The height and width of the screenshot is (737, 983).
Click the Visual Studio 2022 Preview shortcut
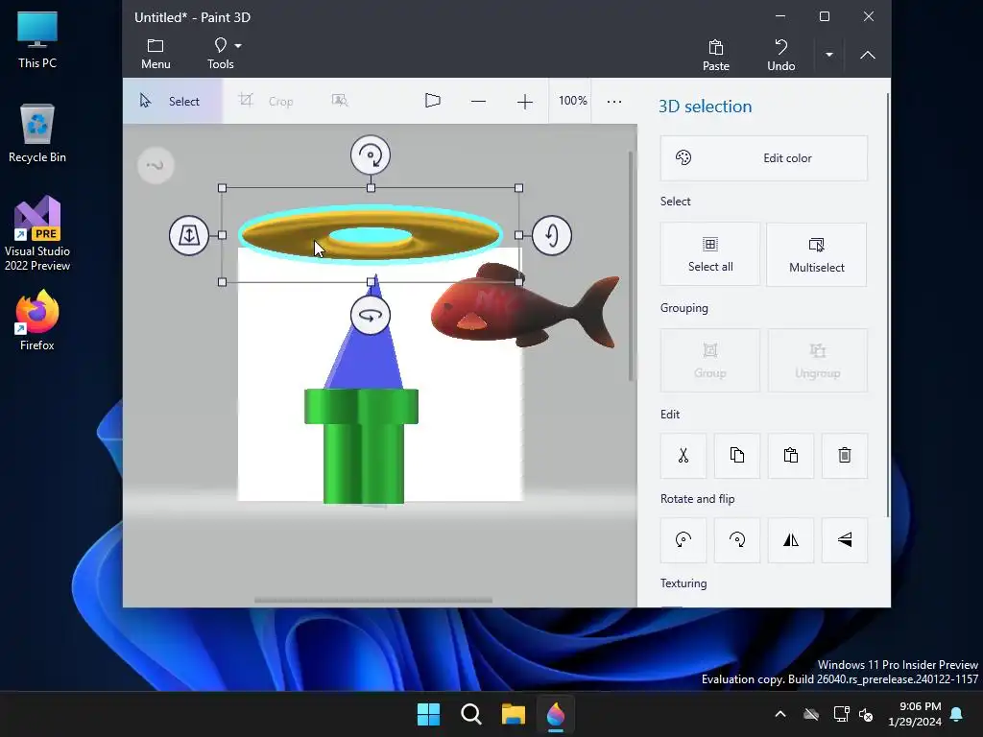37,233
